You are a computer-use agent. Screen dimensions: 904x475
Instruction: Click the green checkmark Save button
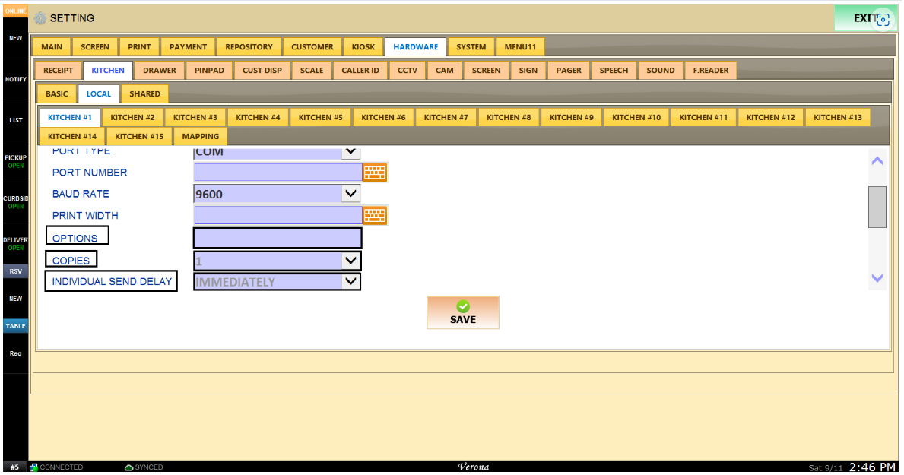pyautogui.click(x=463, y=313)
